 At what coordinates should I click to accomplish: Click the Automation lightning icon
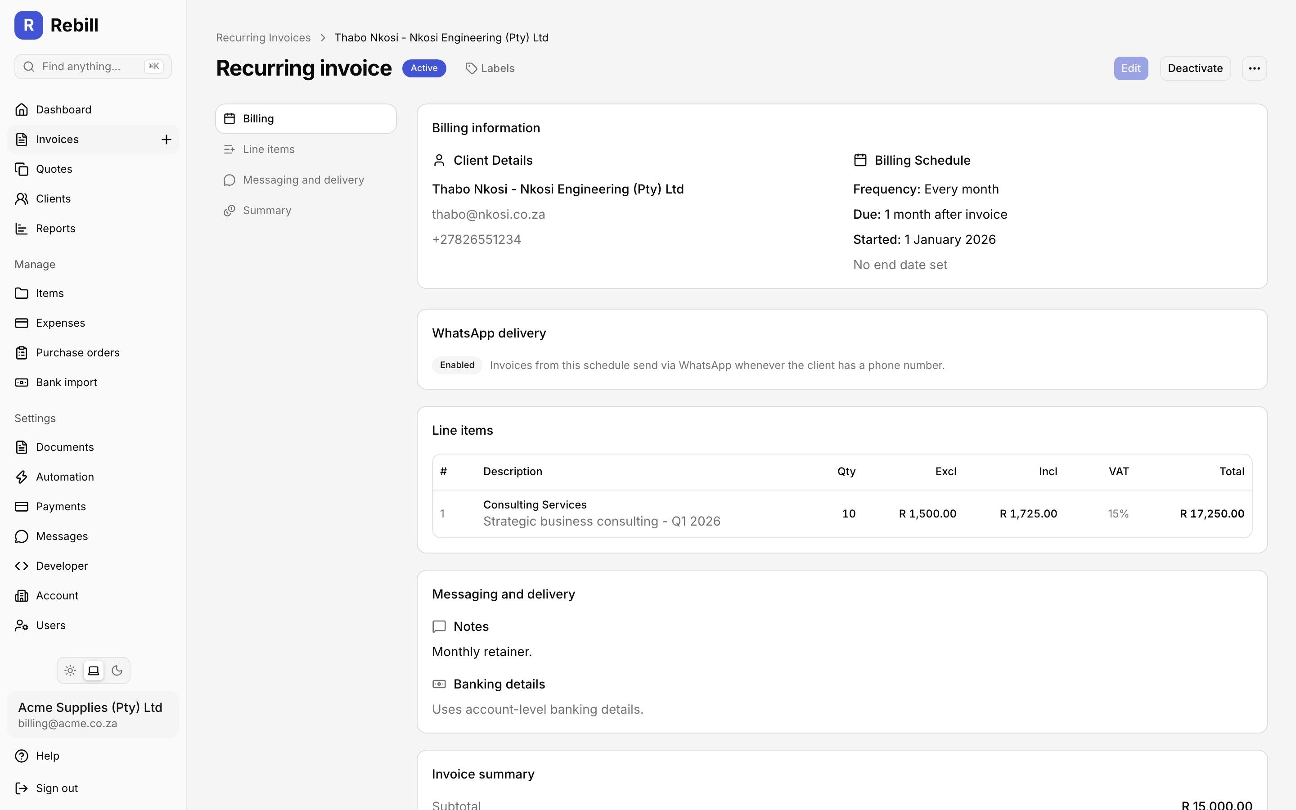click(x=22, y=477)
